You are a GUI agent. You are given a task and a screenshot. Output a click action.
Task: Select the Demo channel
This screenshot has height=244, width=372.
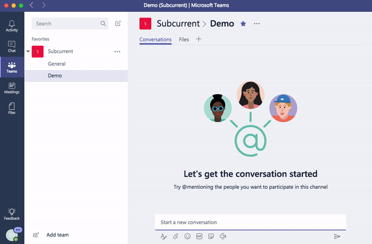pyautogui.click(x=76, y=76)
